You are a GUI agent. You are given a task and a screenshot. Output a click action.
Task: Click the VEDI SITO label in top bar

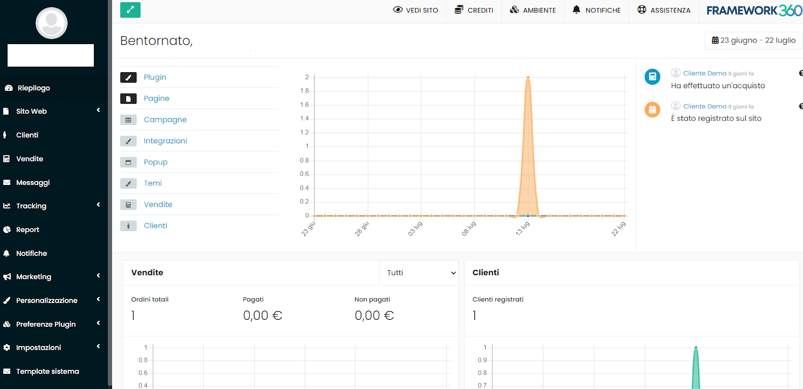(x=422, y=10)
